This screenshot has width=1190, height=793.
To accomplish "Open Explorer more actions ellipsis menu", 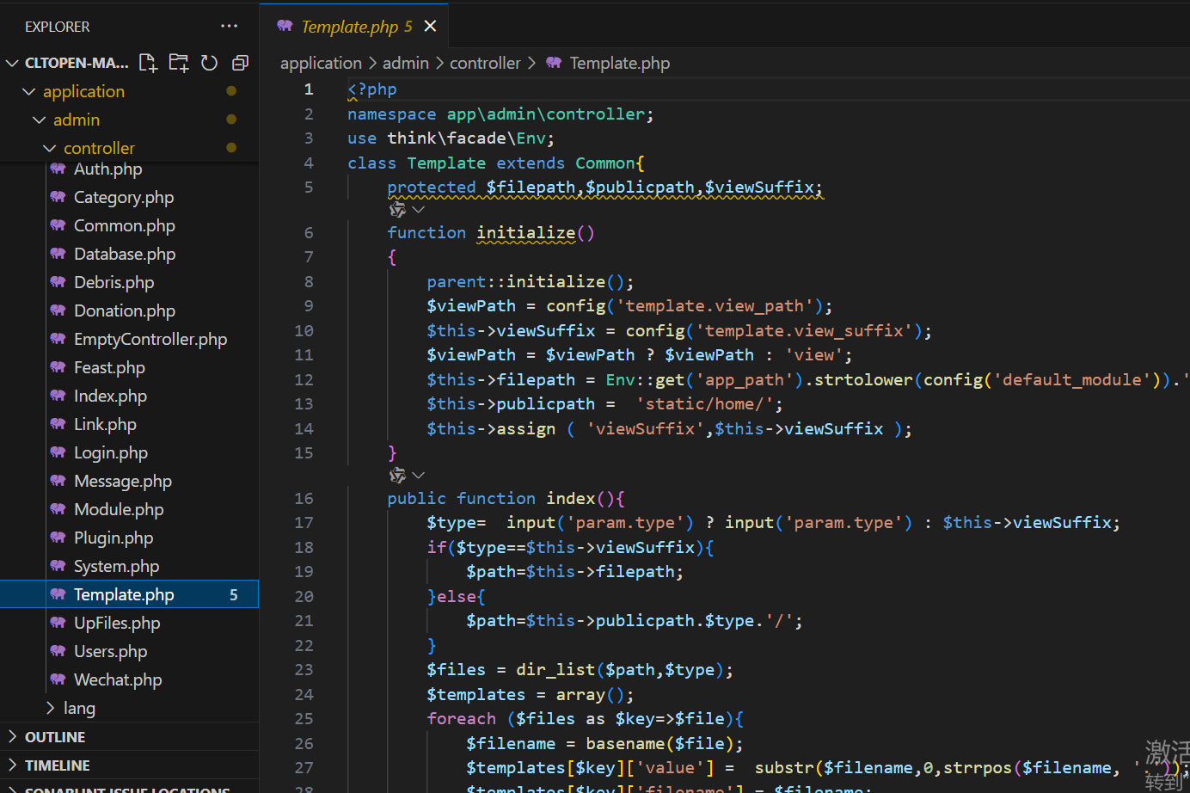I will coord(229,27).
